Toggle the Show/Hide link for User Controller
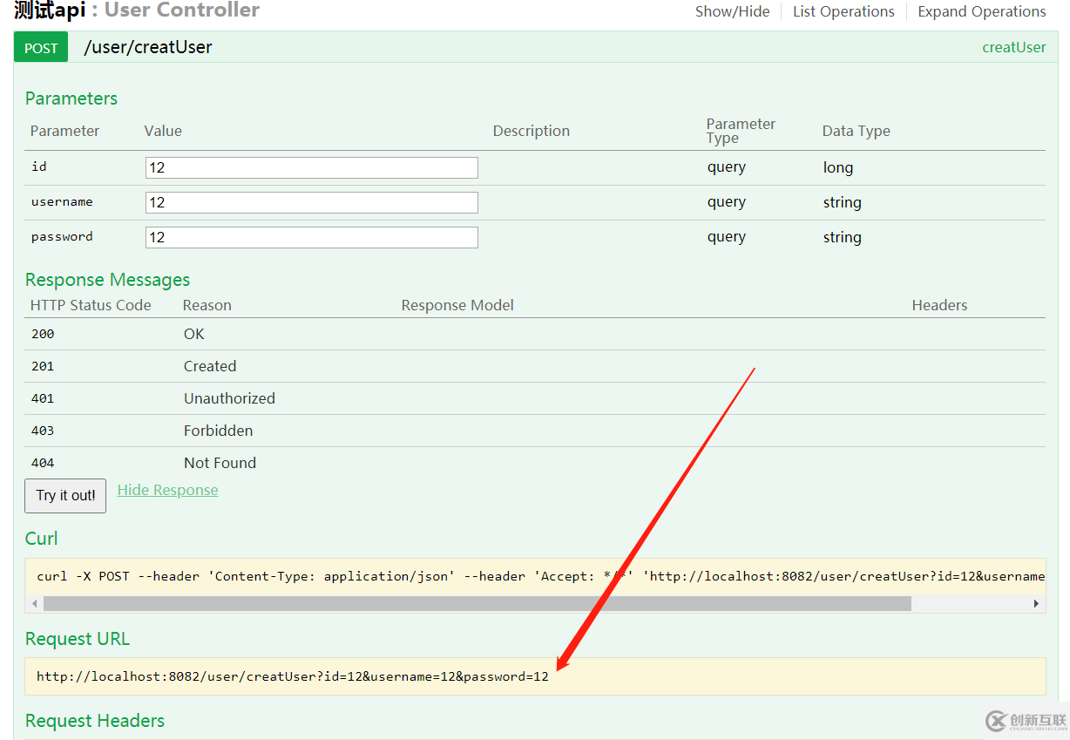The width and height of the screenshot is (1070, 740). click(732, 12)
